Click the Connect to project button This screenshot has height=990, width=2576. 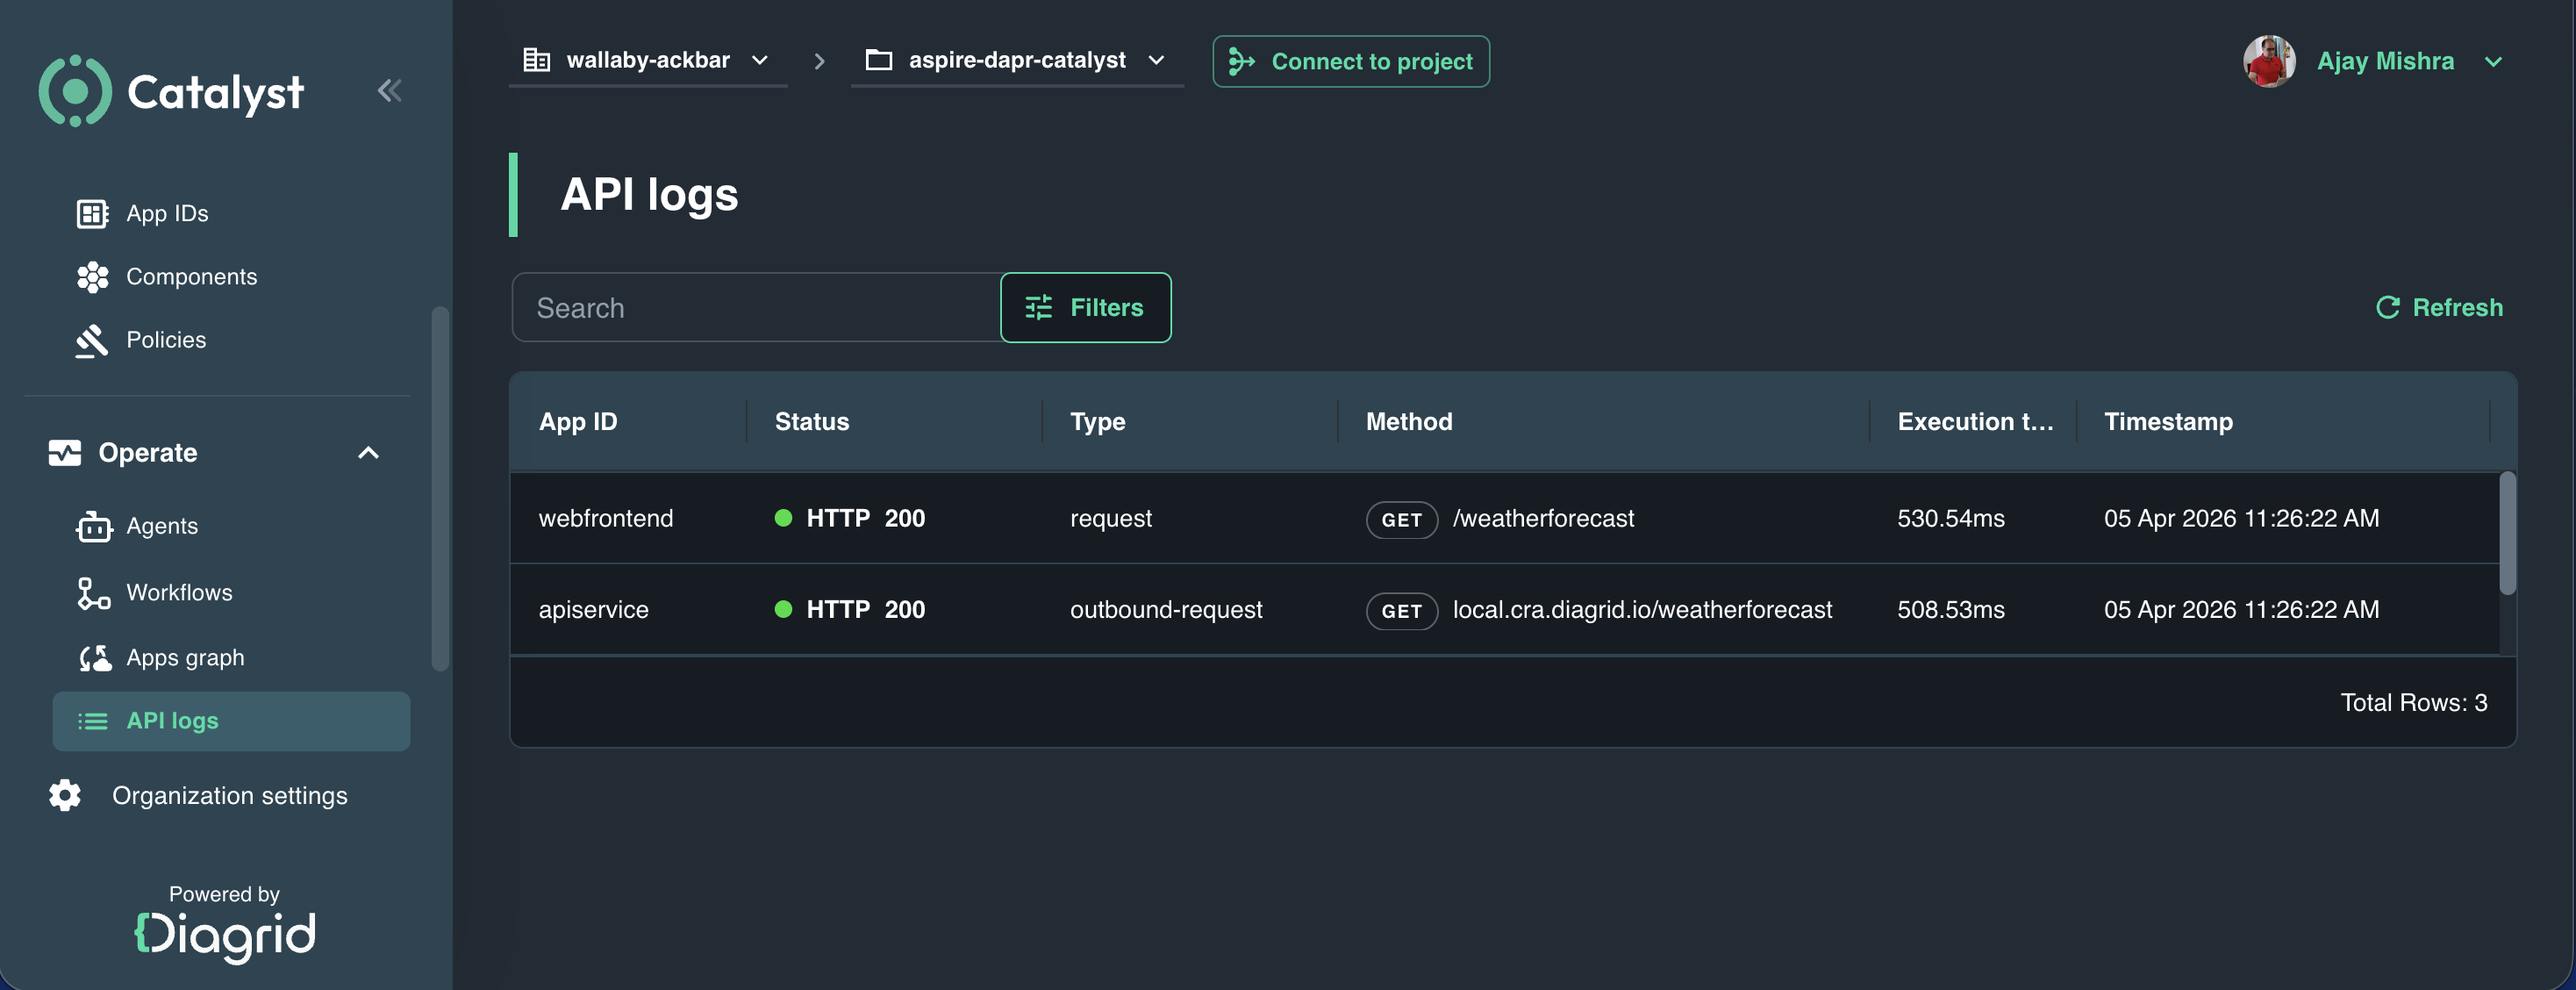click(x=1350, y=62)
